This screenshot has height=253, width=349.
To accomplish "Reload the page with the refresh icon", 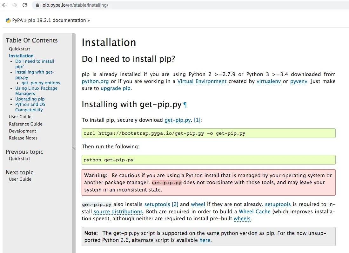I will pyautogui.click(x=25, y=5).
